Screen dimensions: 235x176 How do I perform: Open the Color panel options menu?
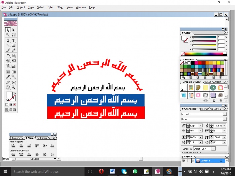click(225, 33)
